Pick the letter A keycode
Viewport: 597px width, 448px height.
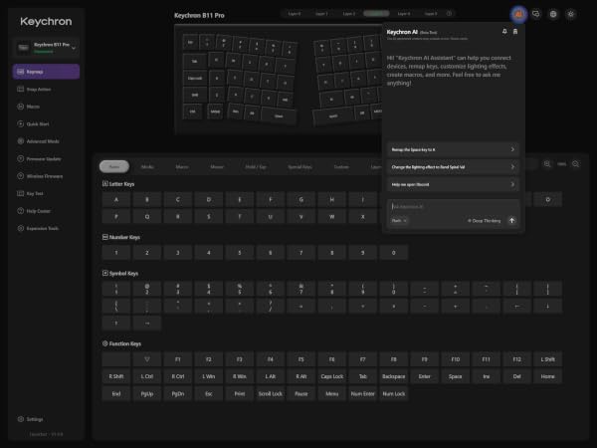point(116,200)
